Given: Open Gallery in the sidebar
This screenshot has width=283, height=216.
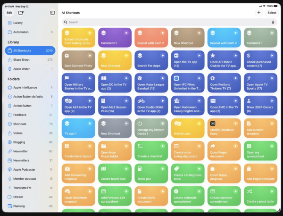Looking at the screenshot, I should point(30,23).
